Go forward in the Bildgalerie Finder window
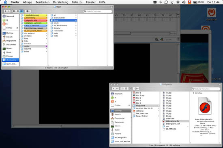 pos(117,89)
